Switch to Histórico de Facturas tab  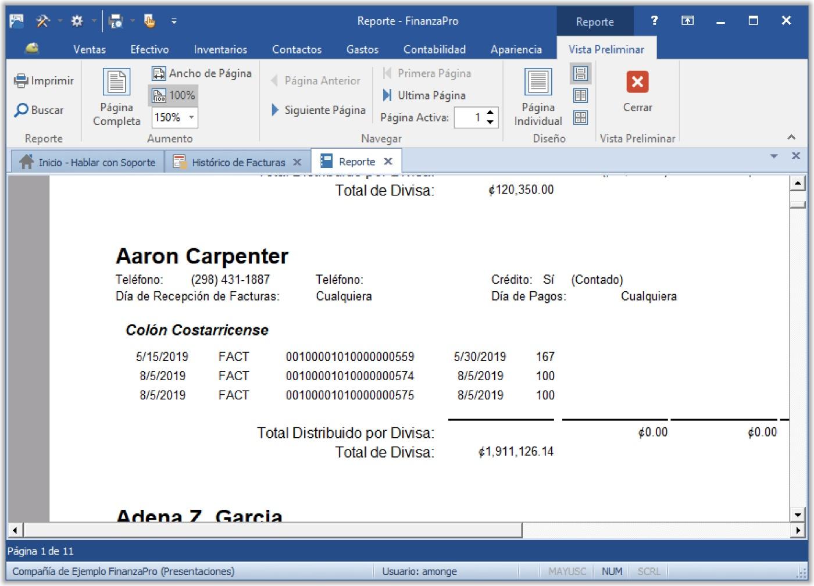coord(237,162)
